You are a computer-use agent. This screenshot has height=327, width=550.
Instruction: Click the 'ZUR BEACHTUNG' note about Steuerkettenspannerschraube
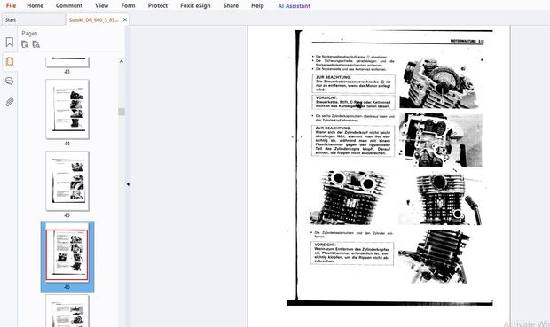click(x=354, y=83)
